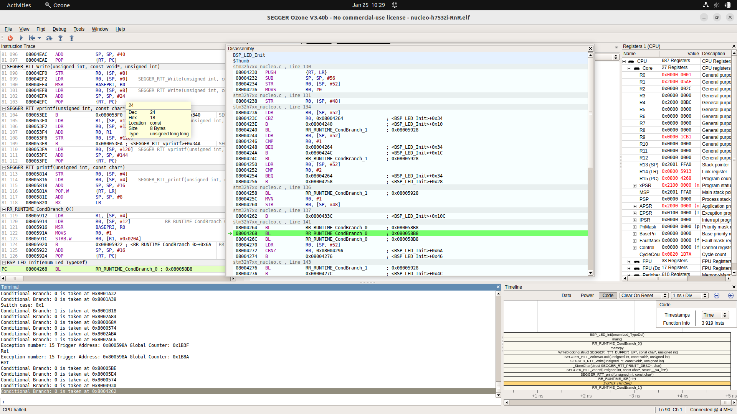Collapse the Core register group
The height and width of the screenshot is (414, 737).
click(630, 68)
